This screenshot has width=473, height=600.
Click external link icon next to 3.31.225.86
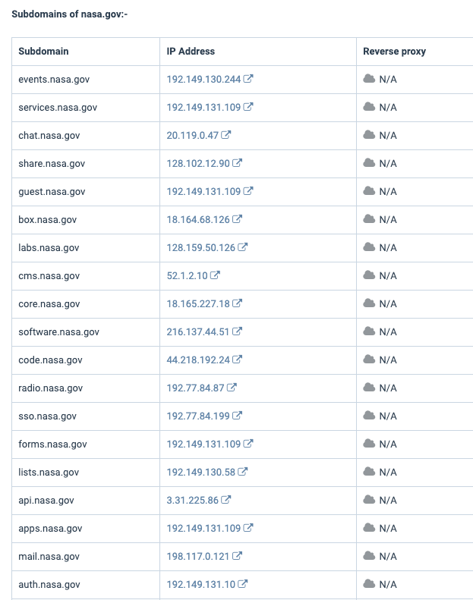226,500
